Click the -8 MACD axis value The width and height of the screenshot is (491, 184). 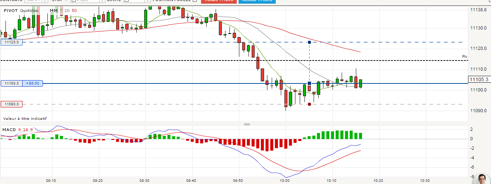tap(472, 177)
